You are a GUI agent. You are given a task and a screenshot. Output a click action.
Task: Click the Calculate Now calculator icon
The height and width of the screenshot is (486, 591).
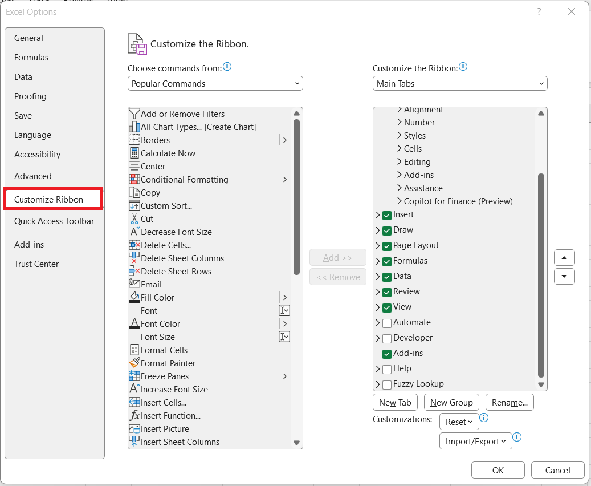click(x=134, y=153)
